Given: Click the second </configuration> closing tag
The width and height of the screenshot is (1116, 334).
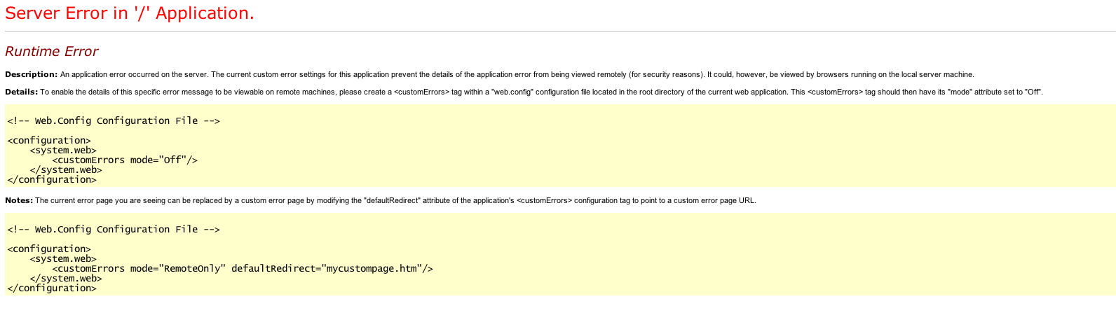Looking at the screenshot, I should point(52,288).
